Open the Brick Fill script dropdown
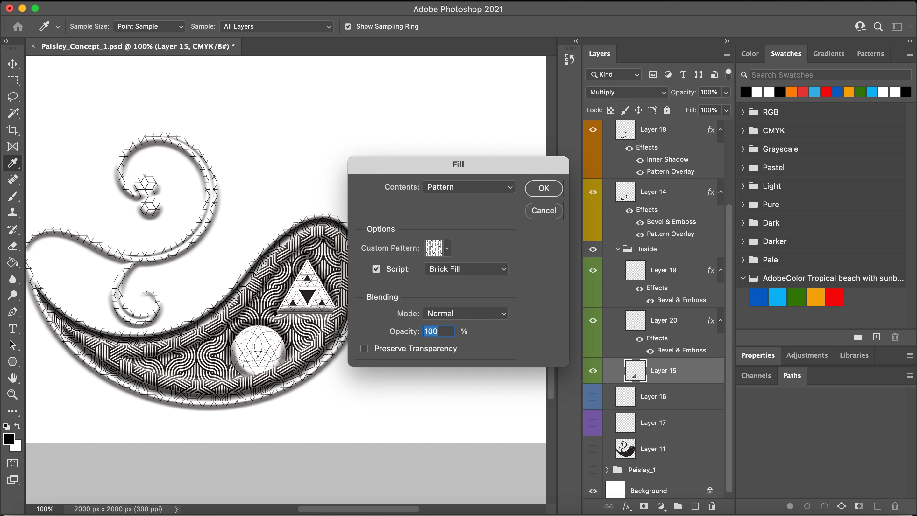This screenshot has width=917, height=516. pos(467,269)
